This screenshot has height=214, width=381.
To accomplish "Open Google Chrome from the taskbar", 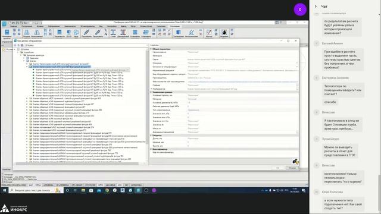I will pyautogui.click(x=107, y=190).
